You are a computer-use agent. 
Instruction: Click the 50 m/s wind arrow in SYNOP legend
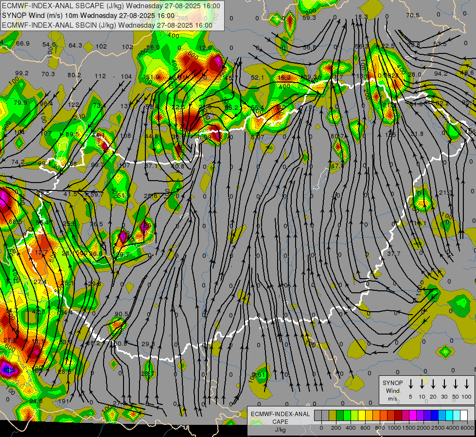pyautogui.click(x=456, y=384)
